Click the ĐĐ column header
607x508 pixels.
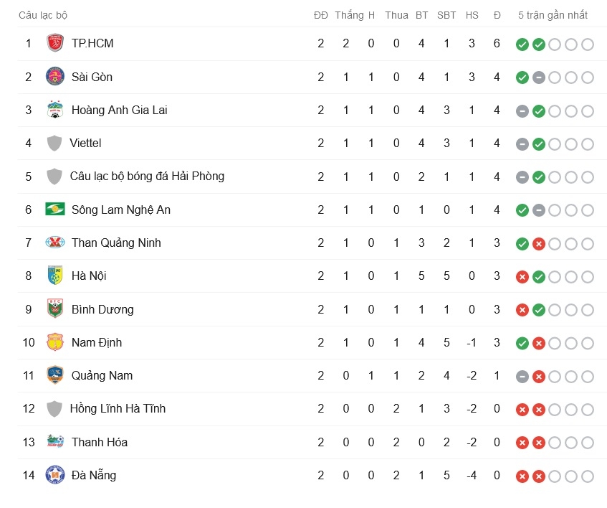(320, 14)
